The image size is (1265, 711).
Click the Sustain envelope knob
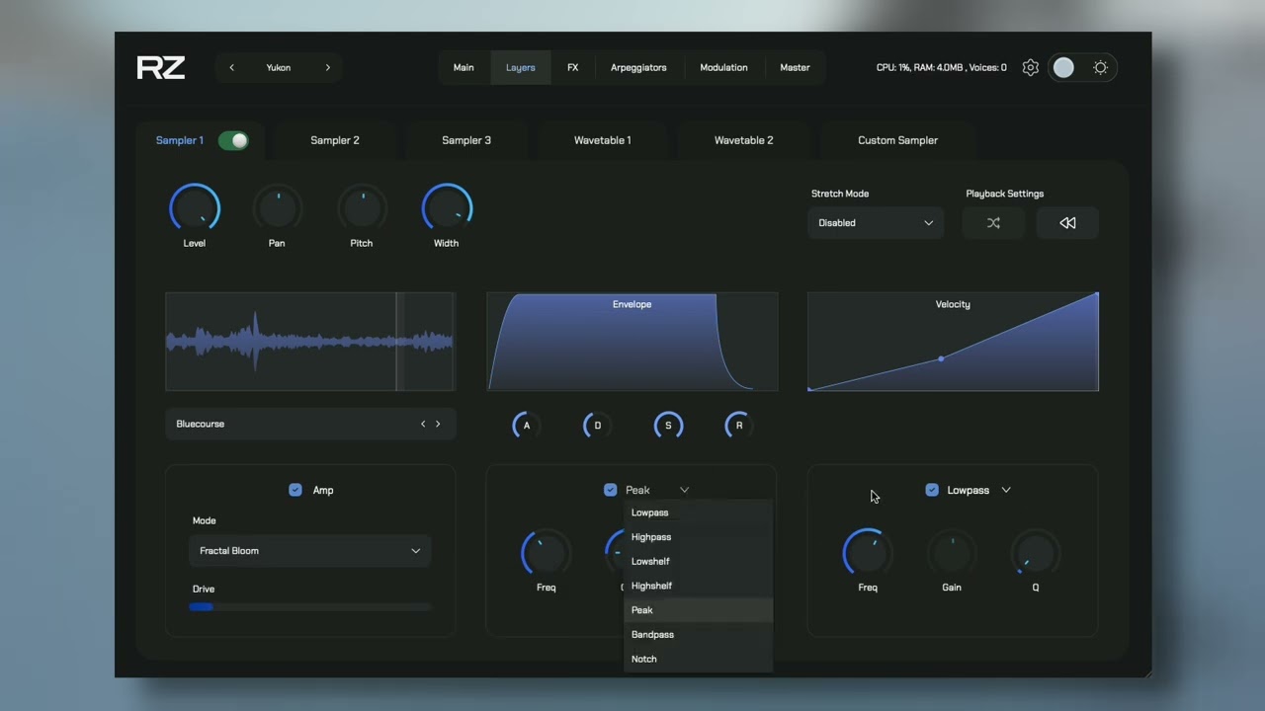(x=668, y=426)
